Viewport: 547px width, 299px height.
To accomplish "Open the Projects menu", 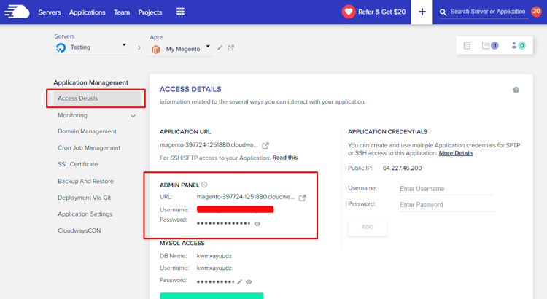I will (x=150, y=12).
